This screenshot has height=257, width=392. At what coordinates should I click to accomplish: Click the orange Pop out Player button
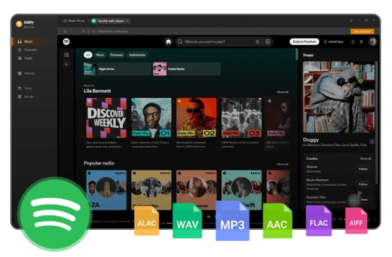point(362,31)
